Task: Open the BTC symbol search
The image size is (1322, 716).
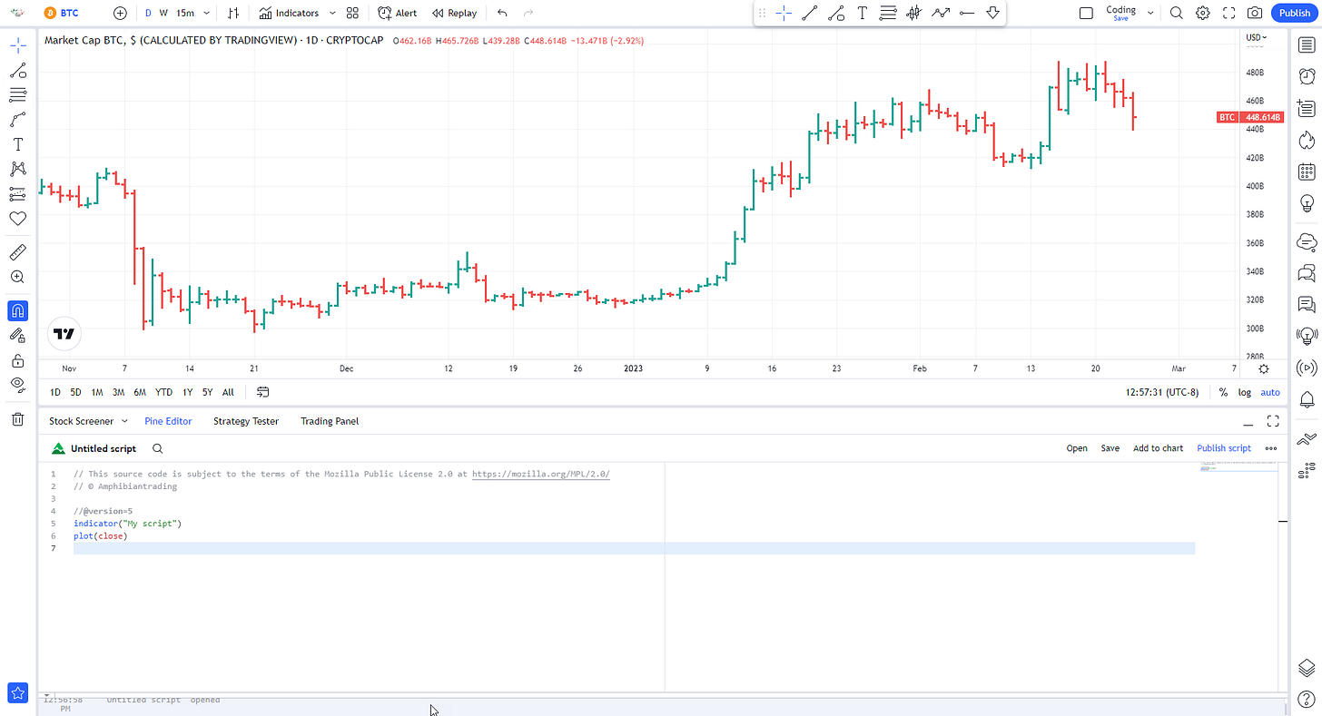Action: [x=64, y=13]
